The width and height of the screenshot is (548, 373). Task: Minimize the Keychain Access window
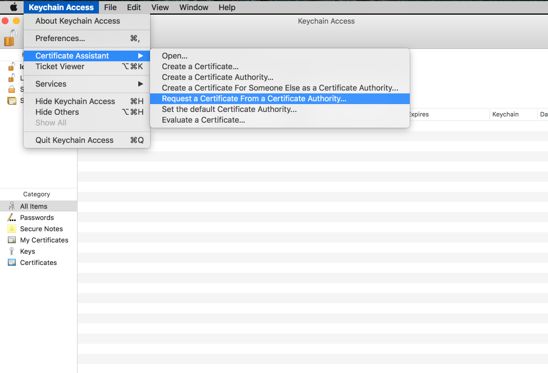pyautogui.click(x=16, y=21)
